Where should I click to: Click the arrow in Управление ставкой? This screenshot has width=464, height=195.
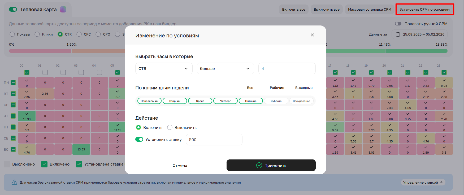(x=441, y=182)
